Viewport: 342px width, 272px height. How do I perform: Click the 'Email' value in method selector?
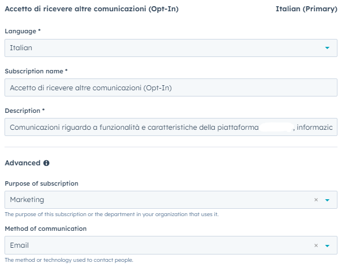click(19, 245)
